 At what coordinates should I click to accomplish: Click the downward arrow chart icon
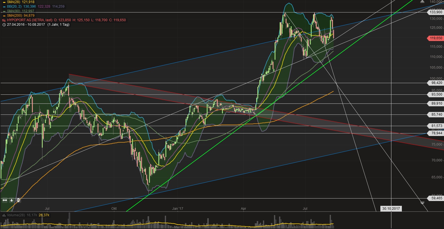point(12,200)
